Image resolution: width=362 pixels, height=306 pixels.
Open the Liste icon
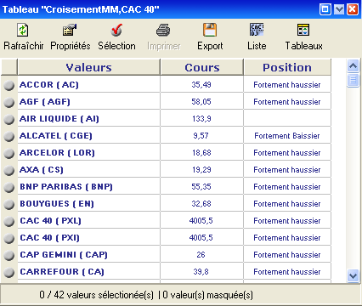click(257, 30)
